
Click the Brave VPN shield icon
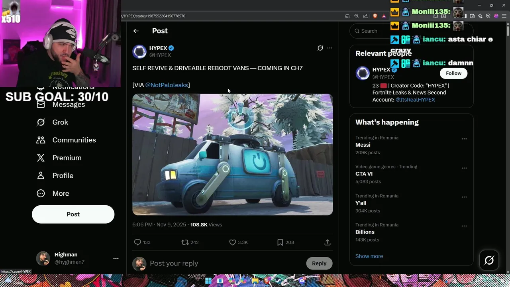tap(488, 16)
